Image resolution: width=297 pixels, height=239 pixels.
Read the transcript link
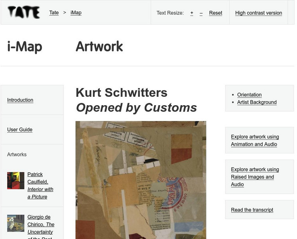[x=252, y=210]
